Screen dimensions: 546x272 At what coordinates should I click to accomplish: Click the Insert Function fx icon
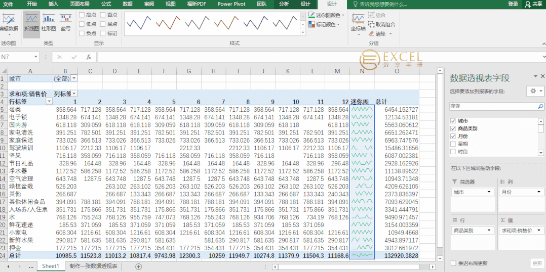89,57
